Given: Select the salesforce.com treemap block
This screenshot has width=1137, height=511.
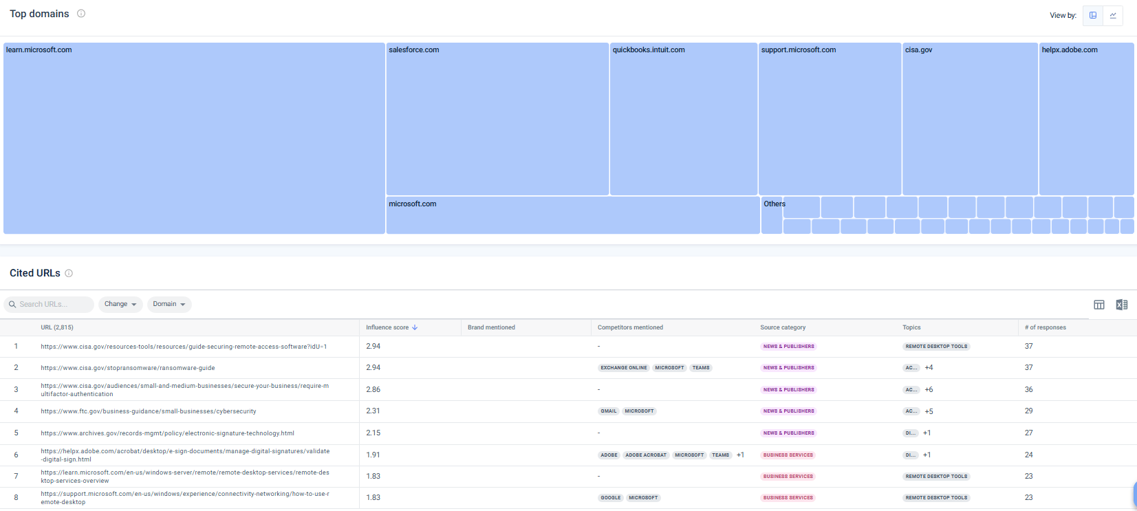Looking at the screenshot, I should point(497,119).
